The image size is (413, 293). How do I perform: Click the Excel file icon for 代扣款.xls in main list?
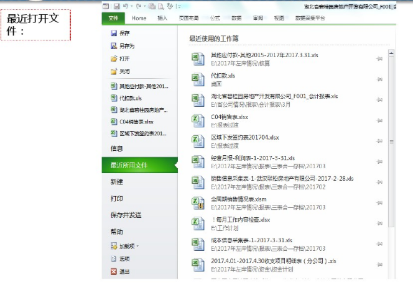198,78
